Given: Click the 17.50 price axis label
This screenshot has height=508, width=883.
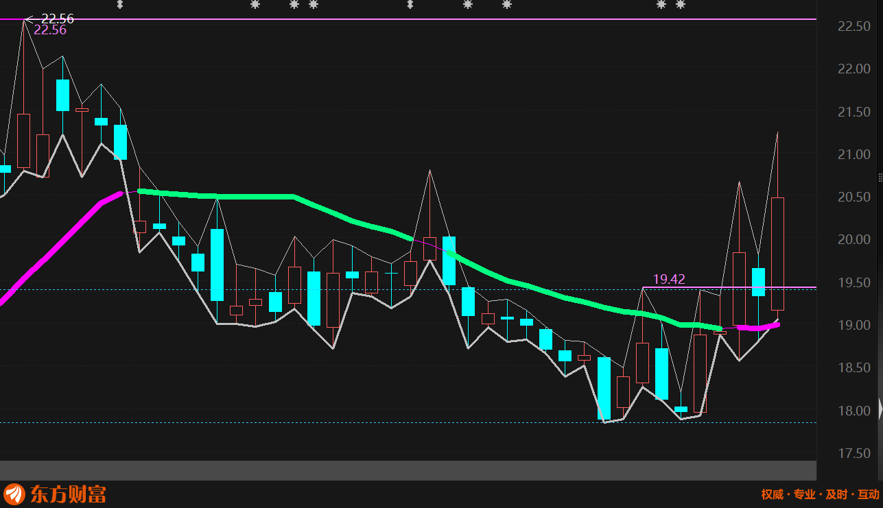Looking at the screenshot, I should [855, 453].
